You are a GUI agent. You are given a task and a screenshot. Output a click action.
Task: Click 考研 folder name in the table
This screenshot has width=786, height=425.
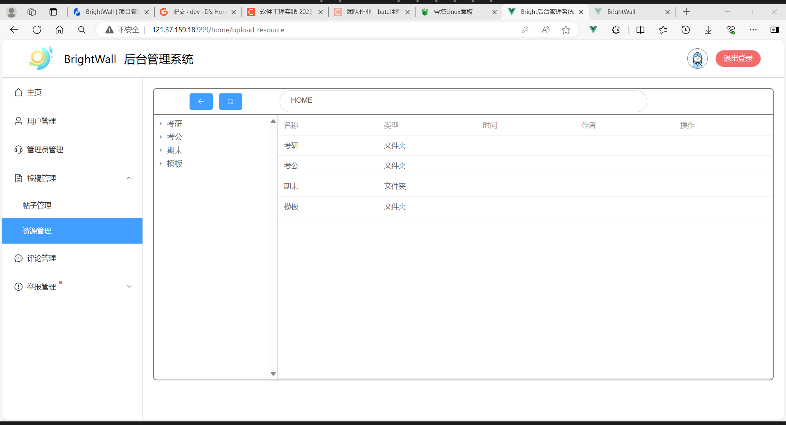coord(291,146)
